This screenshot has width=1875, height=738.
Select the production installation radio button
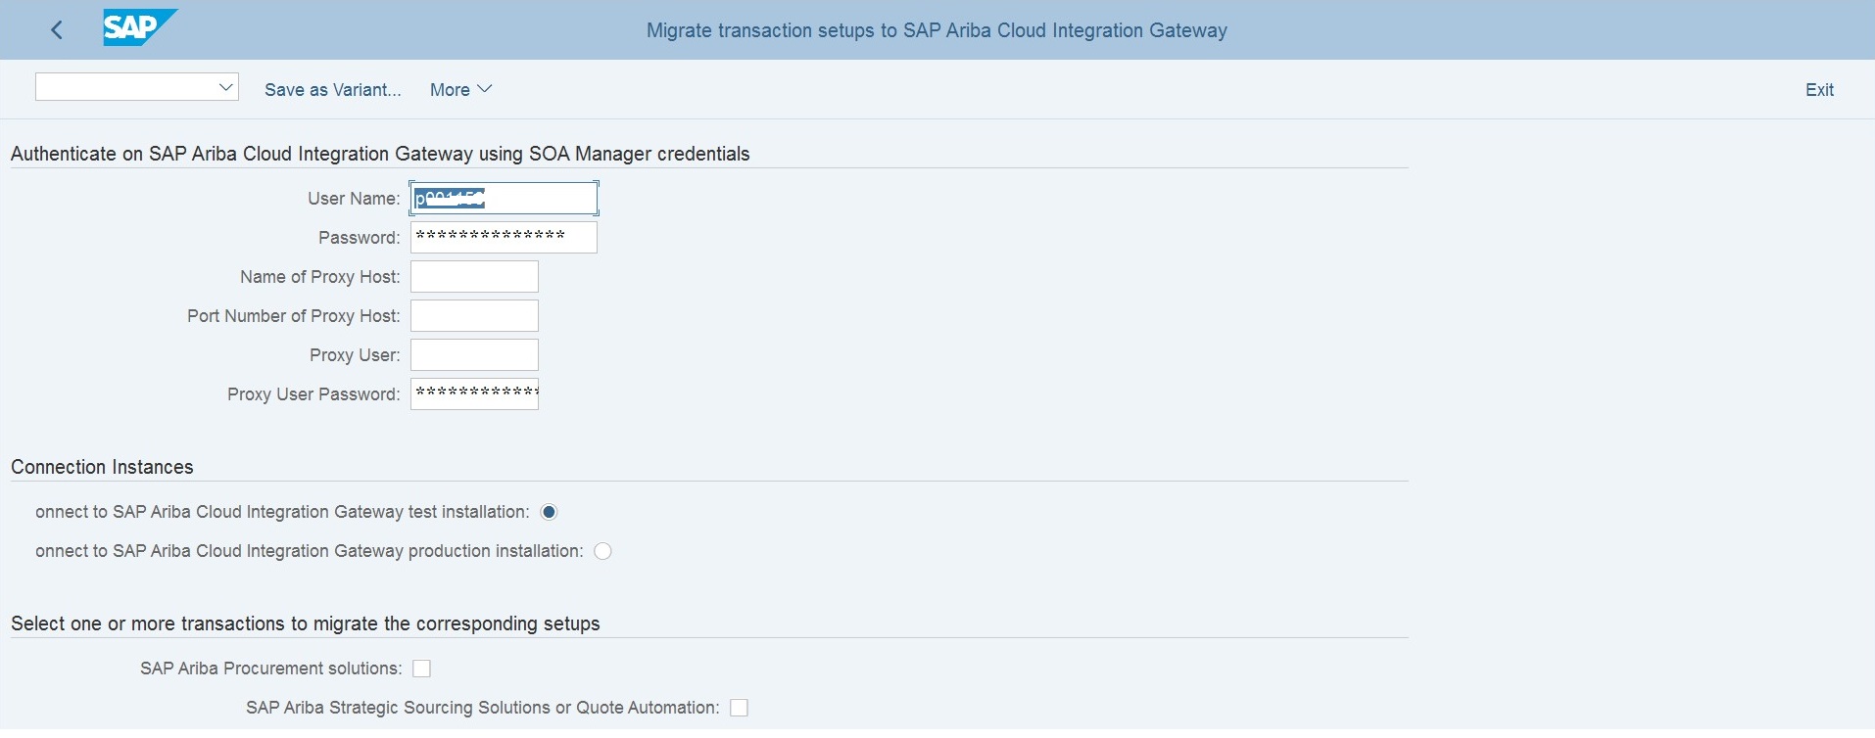602,551
